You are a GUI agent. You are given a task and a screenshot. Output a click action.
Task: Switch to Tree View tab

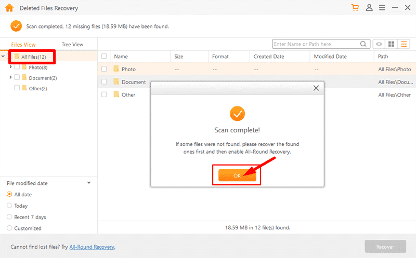(72, 45)
